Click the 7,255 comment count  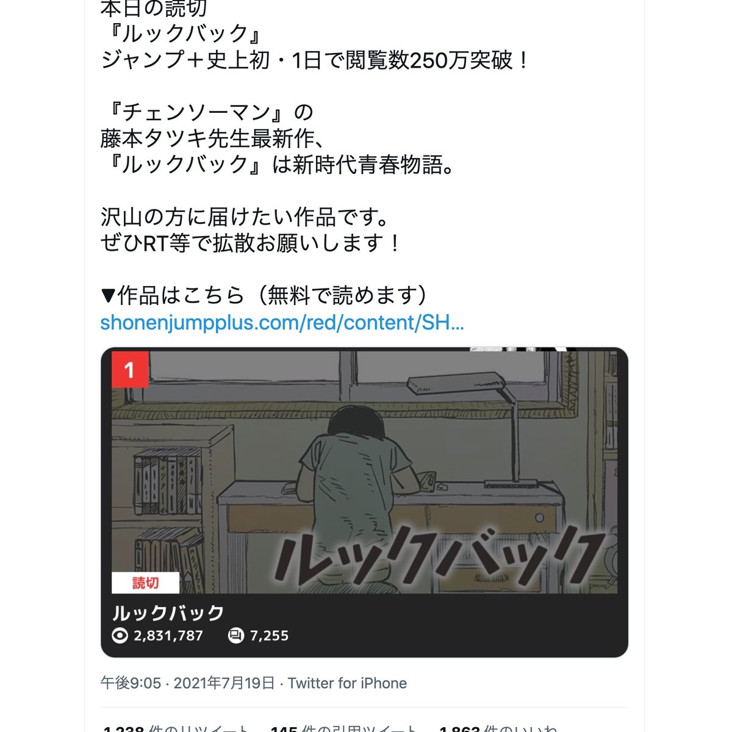pos(269,636)
